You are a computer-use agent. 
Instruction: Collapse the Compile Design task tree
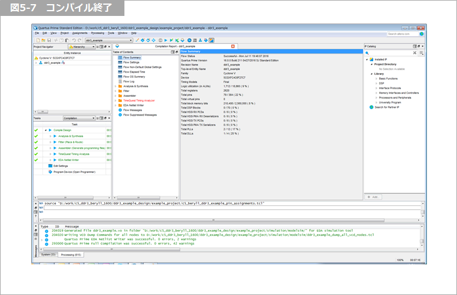(x=45, y=130)
